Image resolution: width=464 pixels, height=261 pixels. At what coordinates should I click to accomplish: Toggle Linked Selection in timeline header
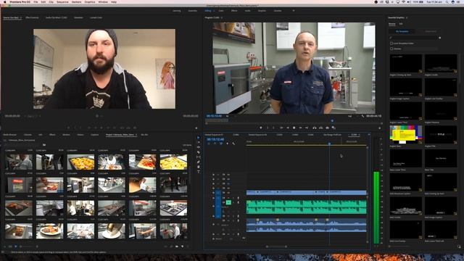221,144
